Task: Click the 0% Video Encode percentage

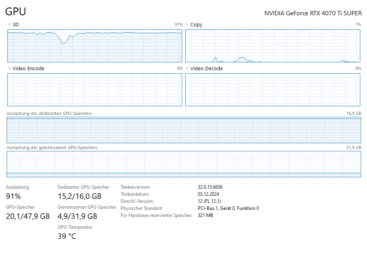Action: 180,68
